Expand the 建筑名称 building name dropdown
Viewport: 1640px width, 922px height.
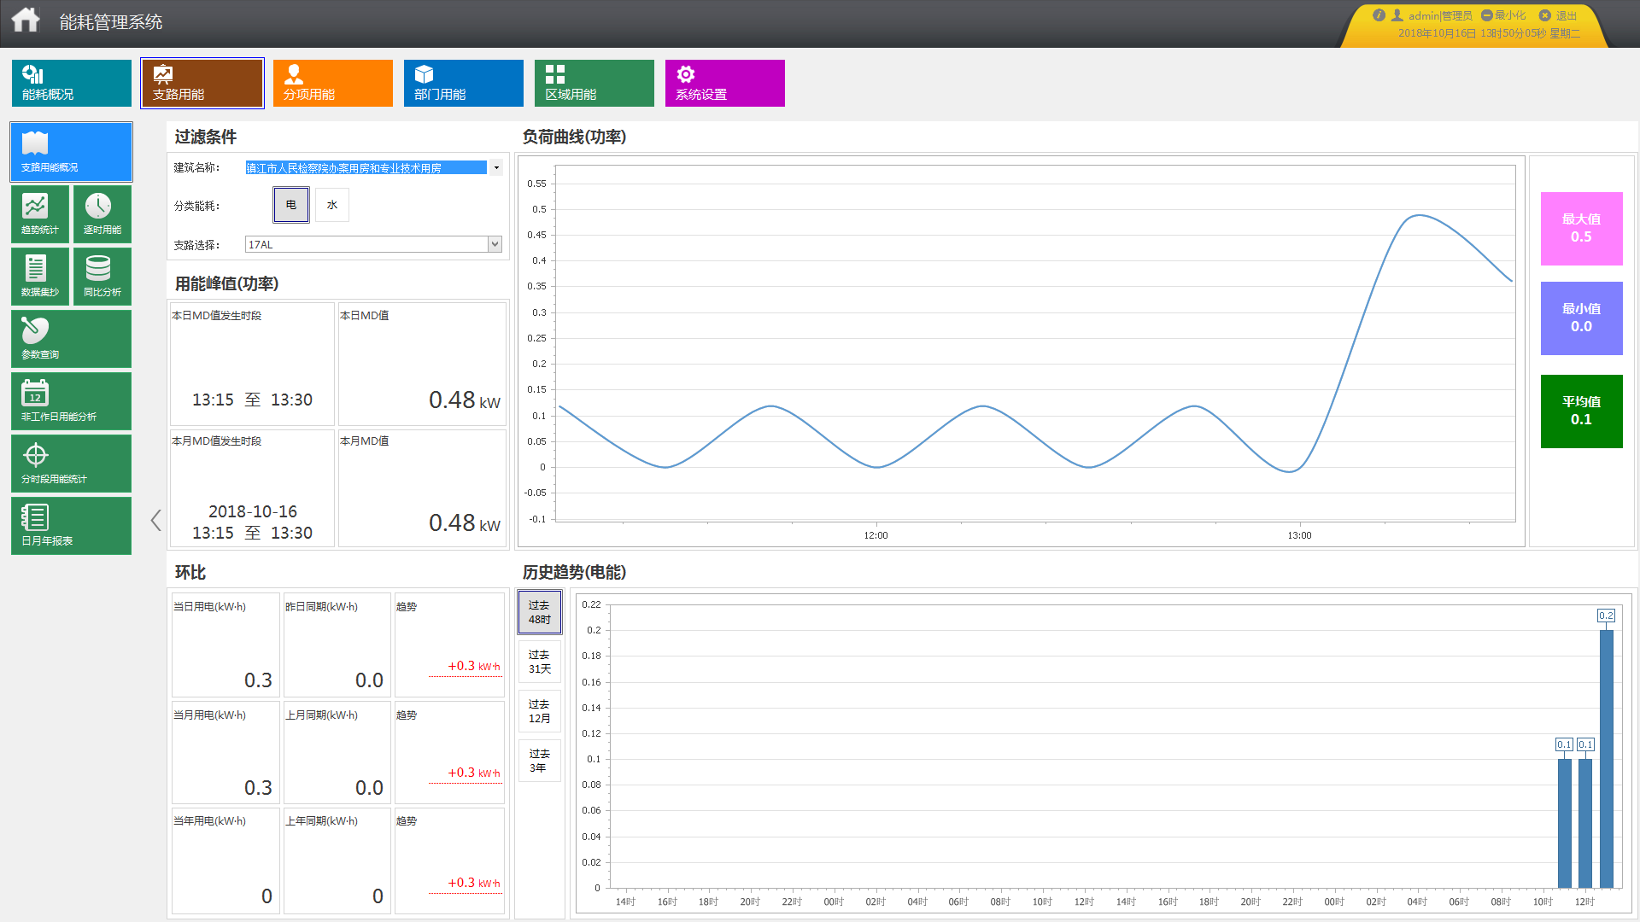click(x=496, y=168)
